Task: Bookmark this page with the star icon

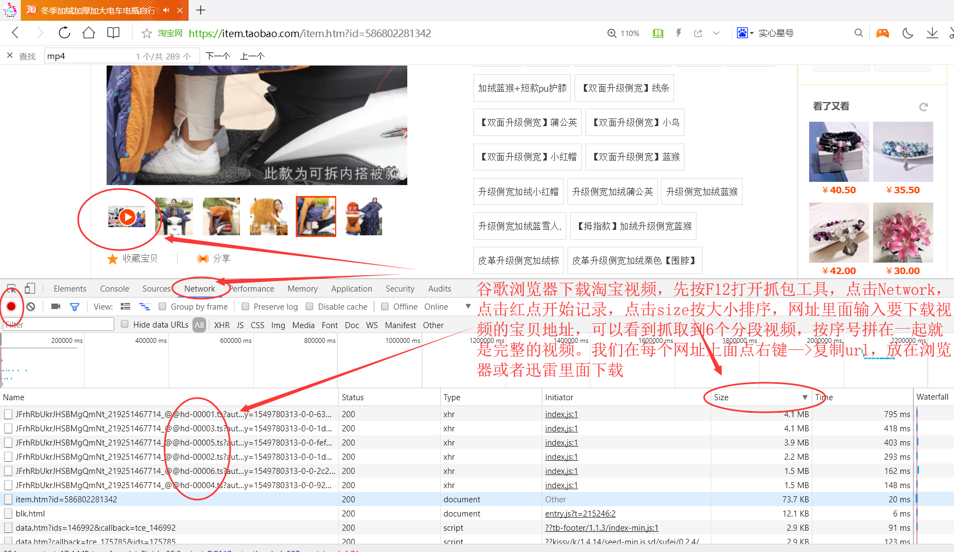Action: click(x=147, y=34)
